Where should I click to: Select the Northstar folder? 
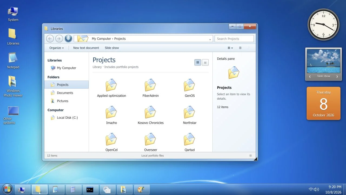[189, 115]
